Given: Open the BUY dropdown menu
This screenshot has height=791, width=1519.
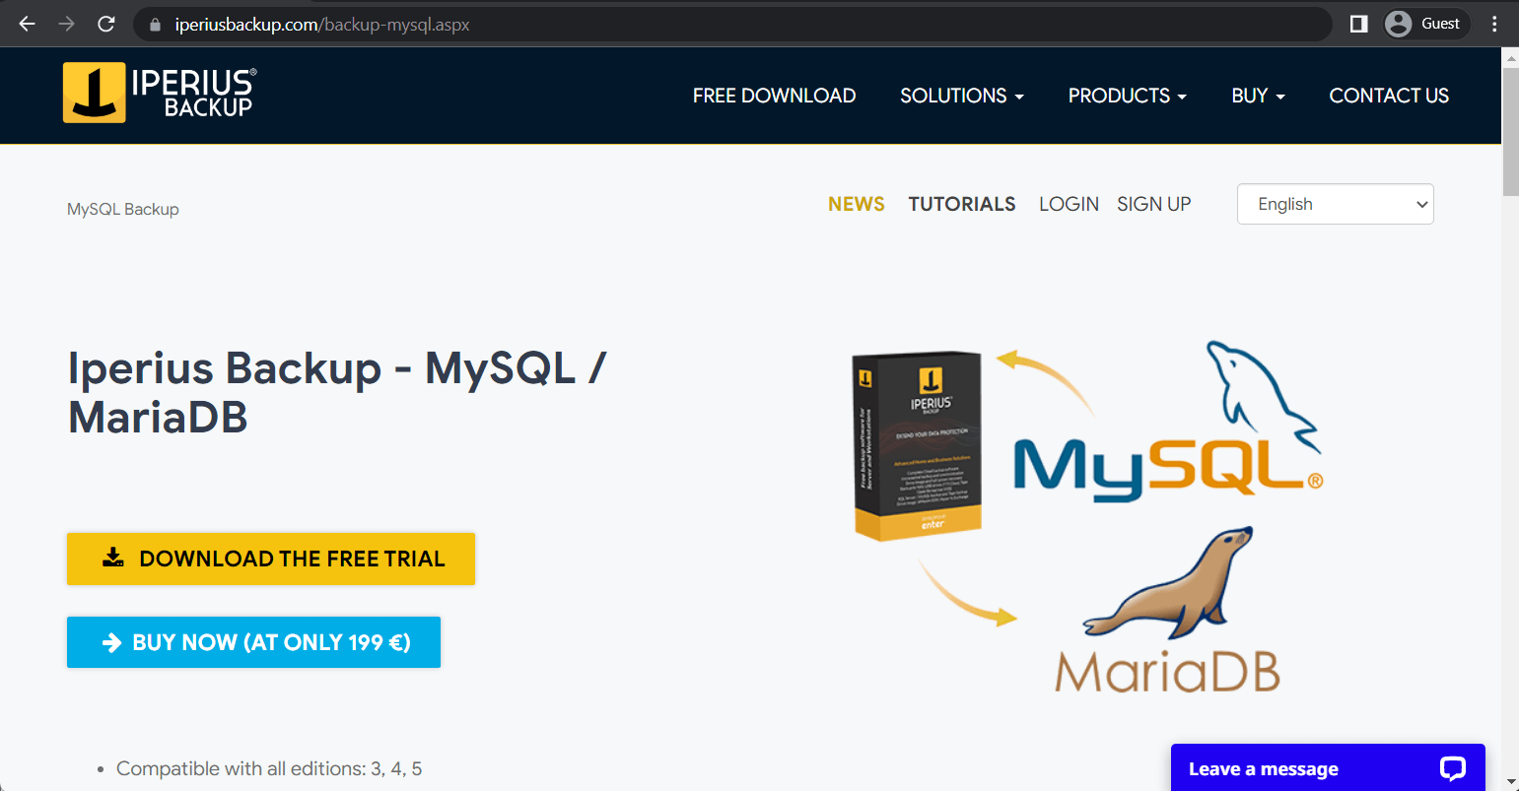Looking at the screenshot, I should pyautogui.click(x=1257, y=96).
